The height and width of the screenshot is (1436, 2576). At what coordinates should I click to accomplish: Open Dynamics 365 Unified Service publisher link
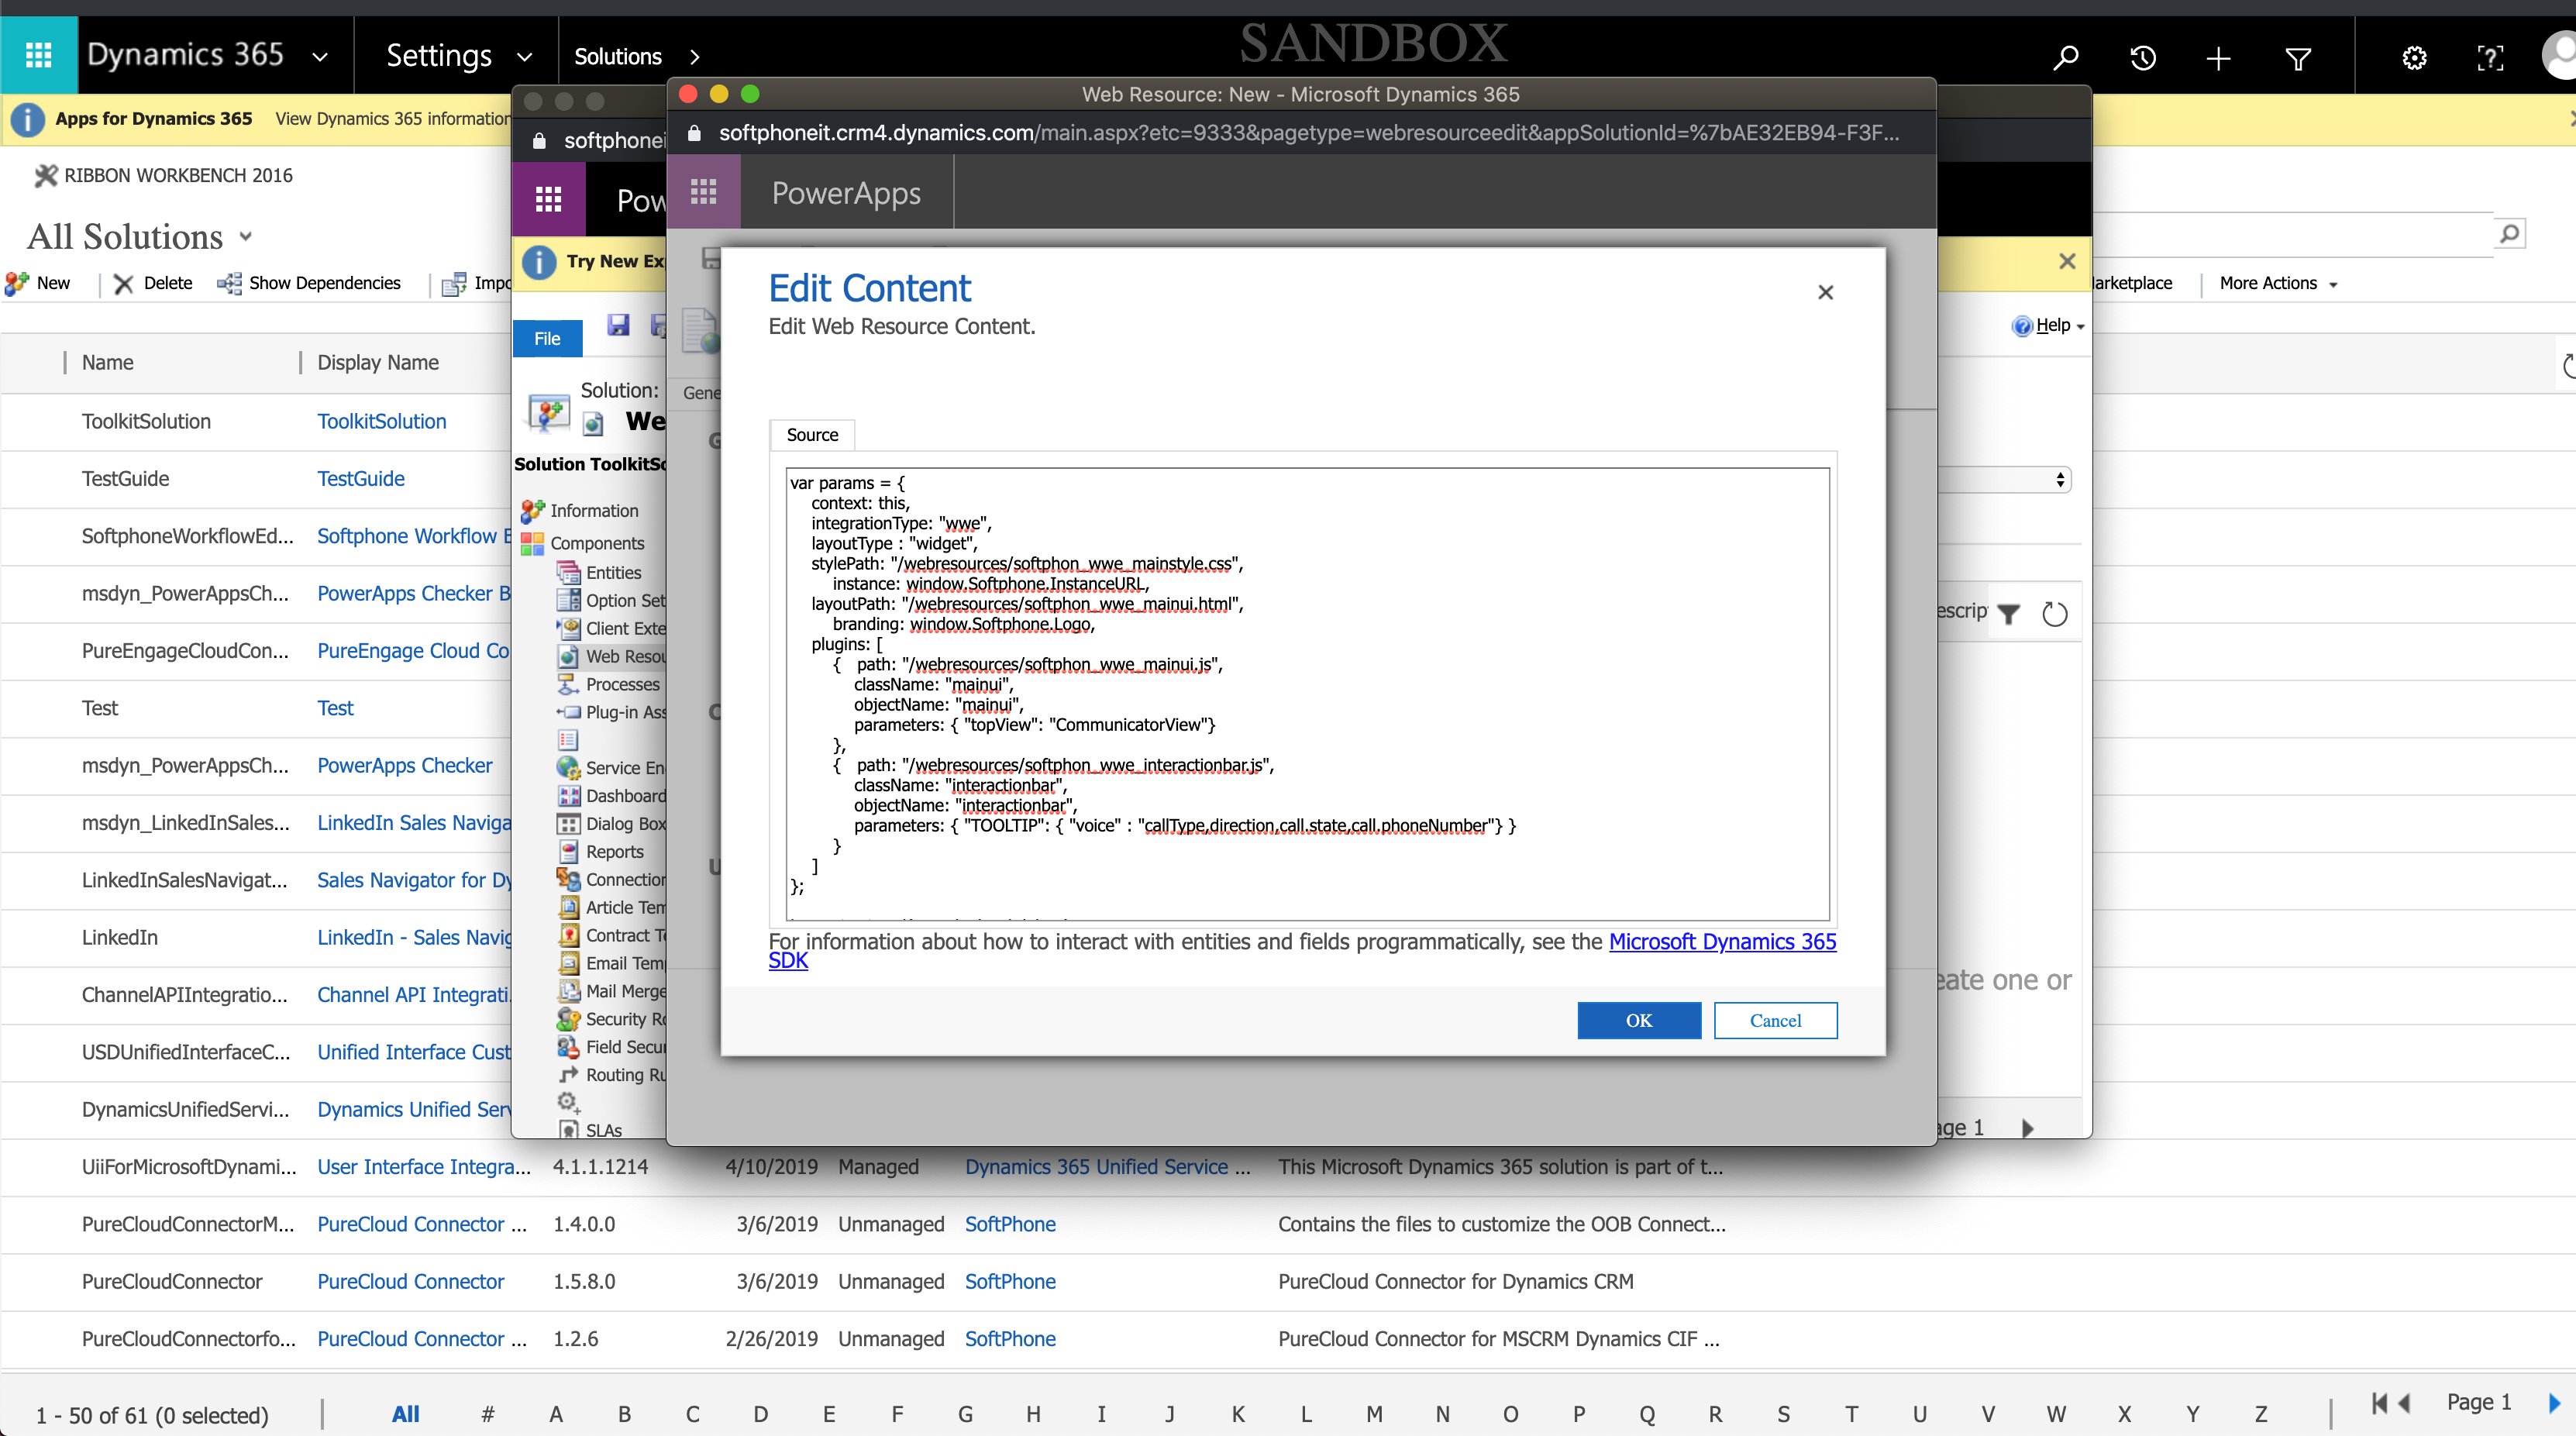pos(1107,1166)
